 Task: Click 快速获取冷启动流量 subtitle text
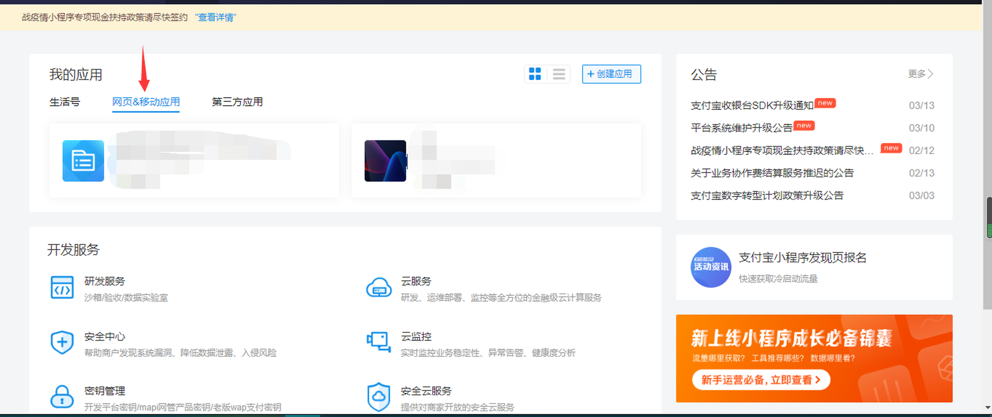[778, 279]
